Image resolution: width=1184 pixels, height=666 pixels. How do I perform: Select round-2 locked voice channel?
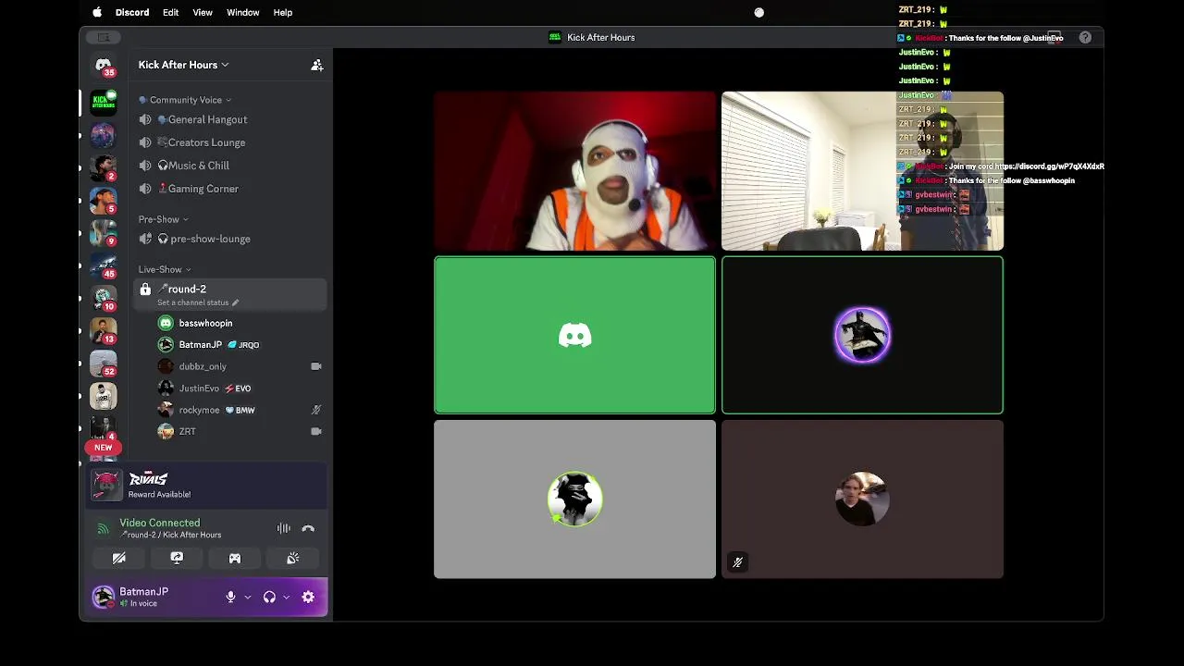coord(231,294)
